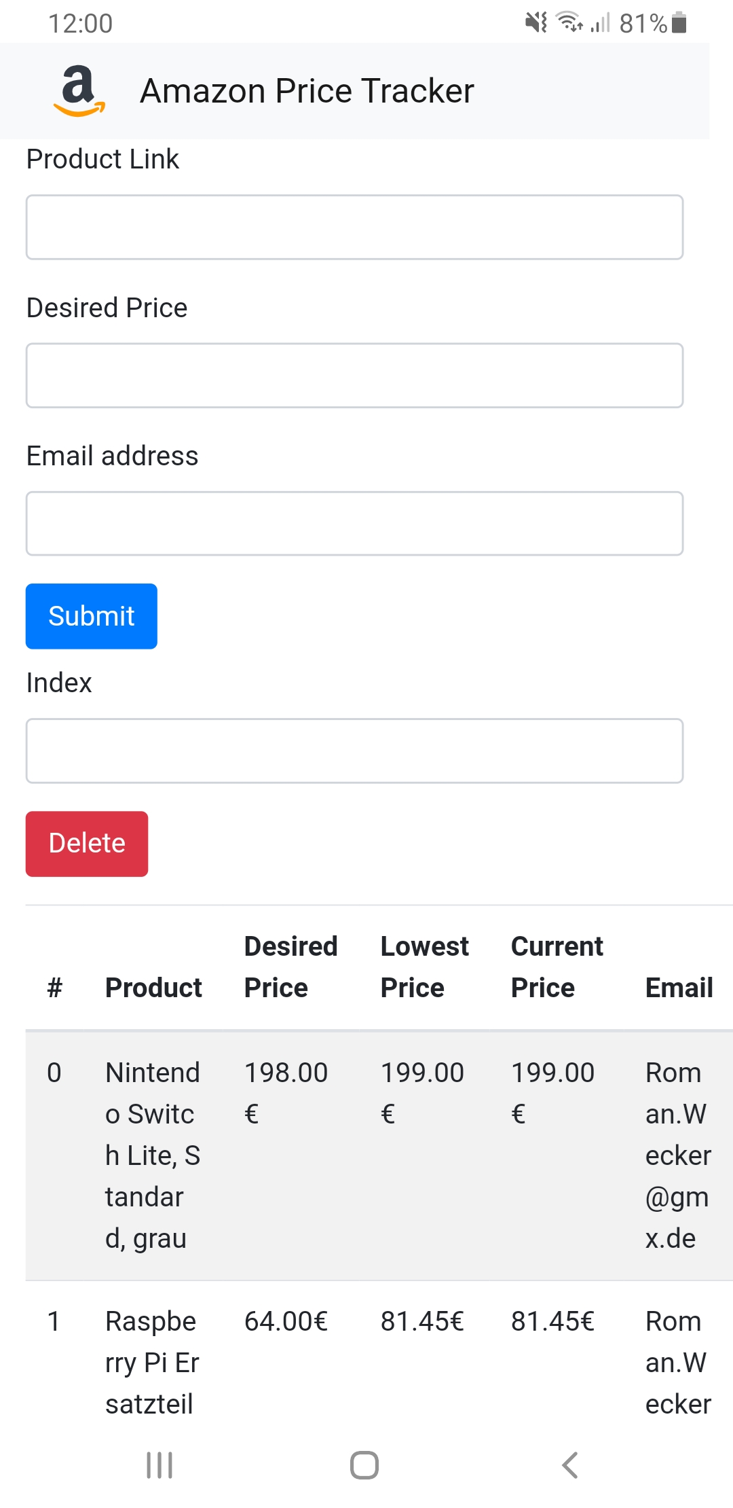This screenshot has height=1508, width=733.
Task: Click the Current Price column header
Action: click(x=557, y=967)
